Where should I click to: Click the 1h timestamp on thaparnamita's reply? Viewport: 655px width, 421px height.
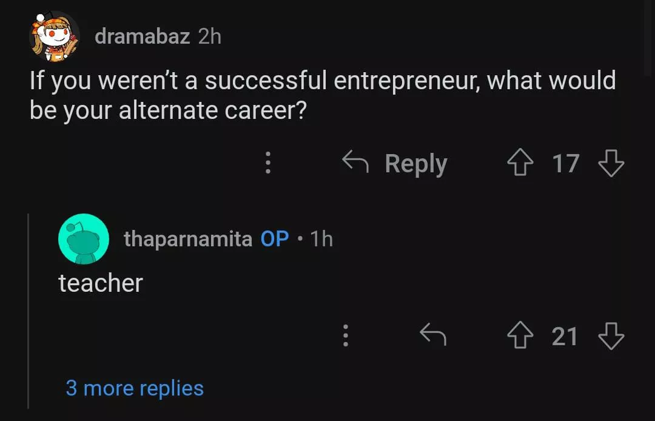click(321, 239)
